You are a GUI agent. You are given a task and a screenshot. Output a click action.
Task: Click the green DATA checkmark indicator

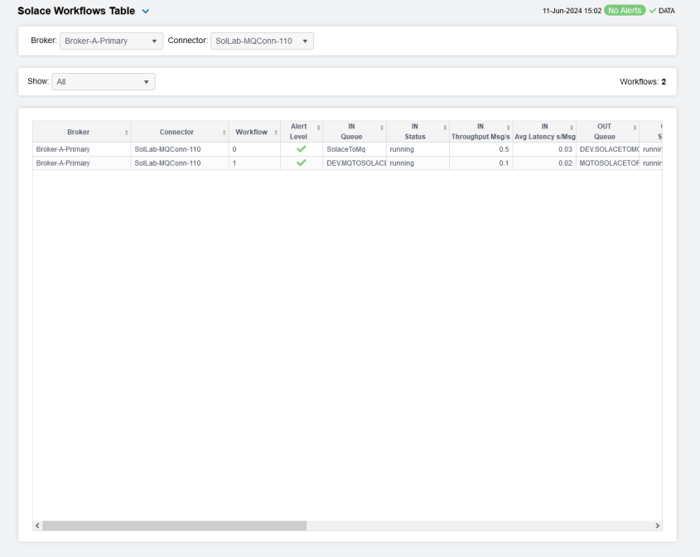[x=663, y=10]
